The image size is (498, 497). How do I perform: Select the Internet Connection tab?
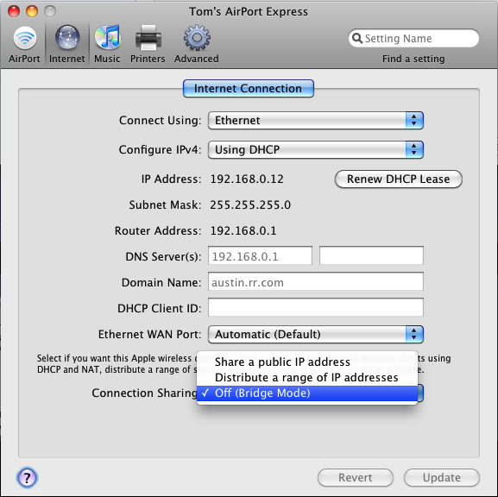click(x=249, y=88)
